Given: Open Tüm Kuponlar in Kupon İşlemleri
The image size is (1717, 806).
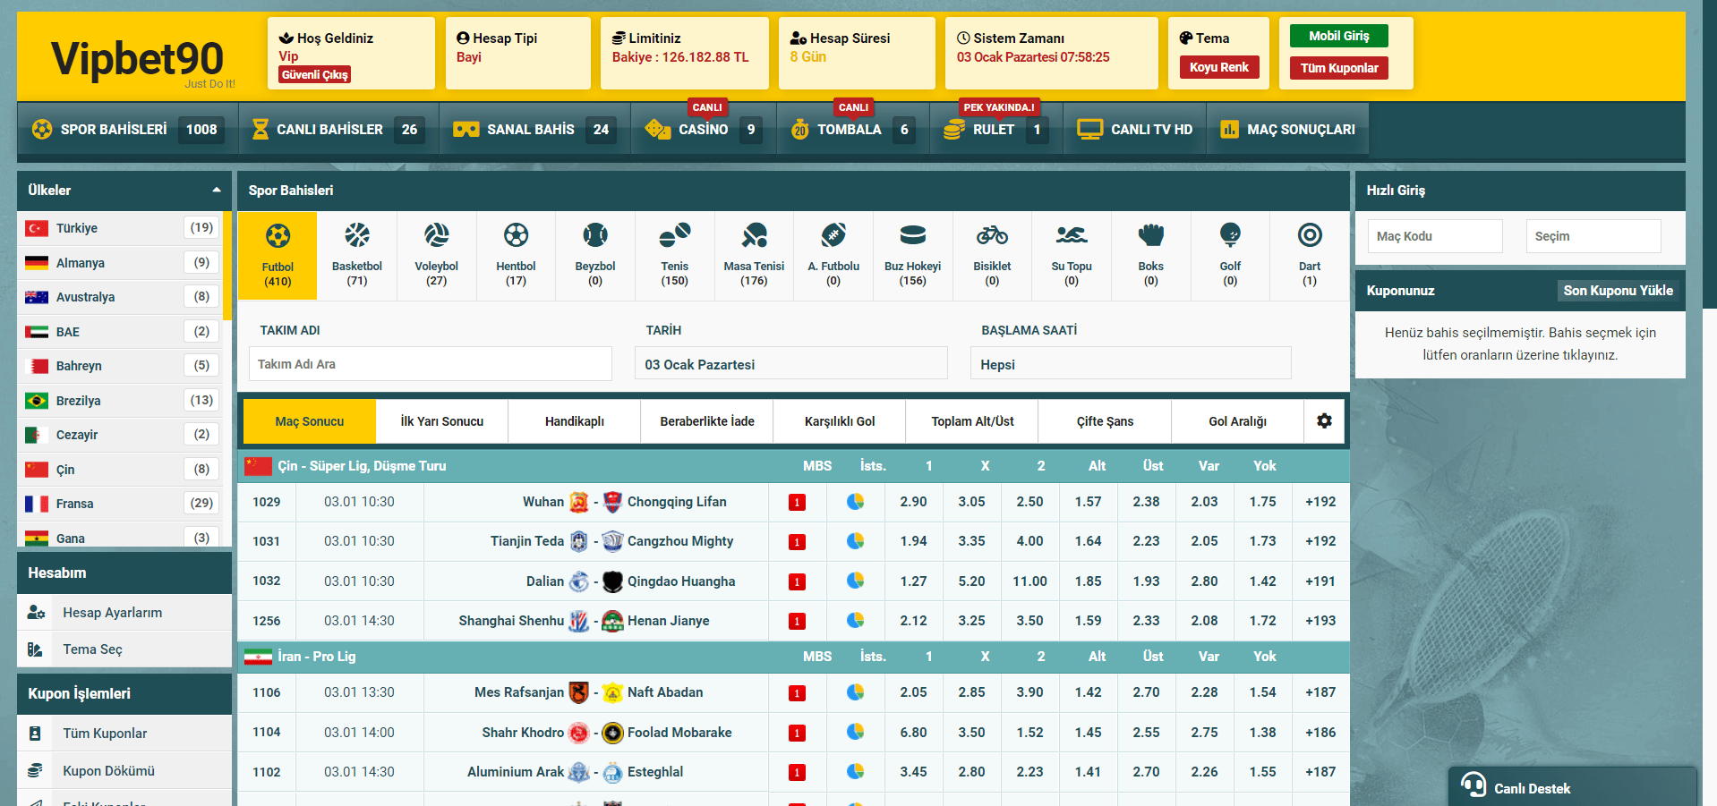Looking at the screenshot, I should pyautogui.click(x=124, y=734).
